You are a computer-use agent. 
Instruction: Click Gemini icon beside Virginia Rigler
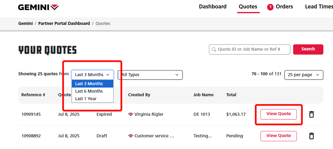tap(131, 114)
